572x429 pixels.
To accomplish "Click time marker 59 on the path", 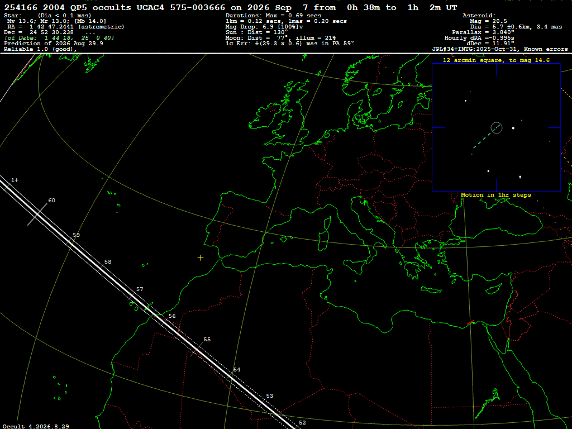I will tap(76, 235).
